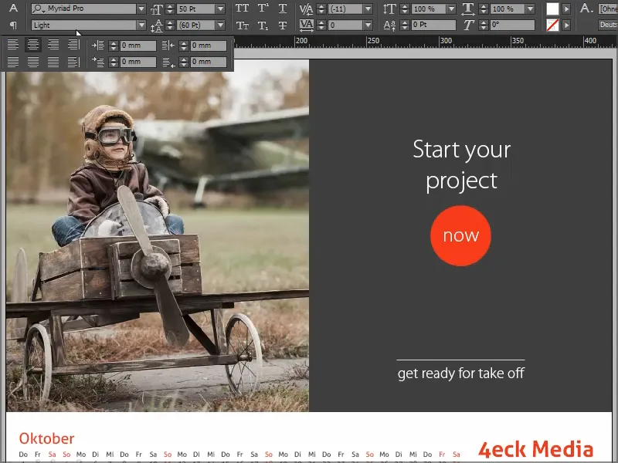The height and width of the screenshot is (463, 618).
Task: Click the skew angle stepper arrows
Action: tap(484, 25)
